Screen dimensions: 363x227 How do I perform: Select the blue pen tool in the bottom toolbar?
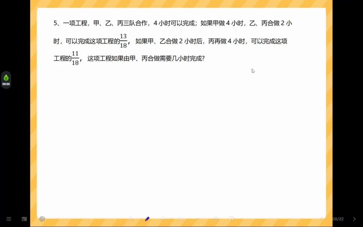147,219
